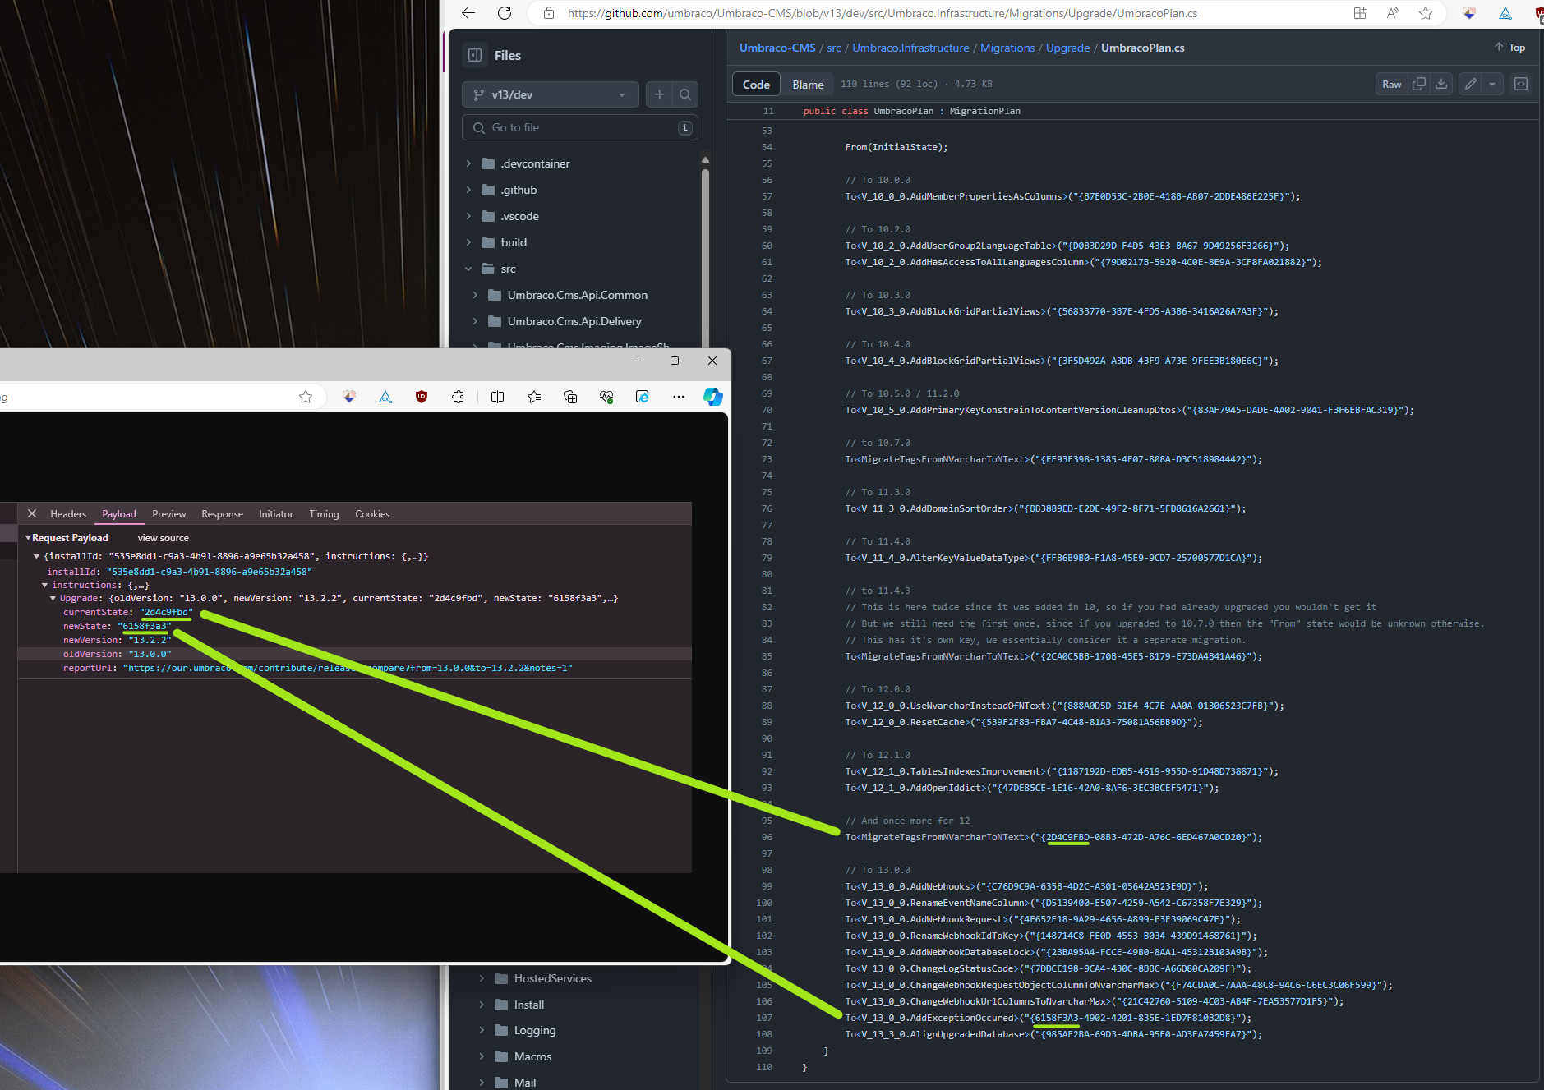Image resolution: width=1544 pixels, height=1090 pixels.
Task: Collapse the Upgrade node in payload
Action: coord(53,599)
